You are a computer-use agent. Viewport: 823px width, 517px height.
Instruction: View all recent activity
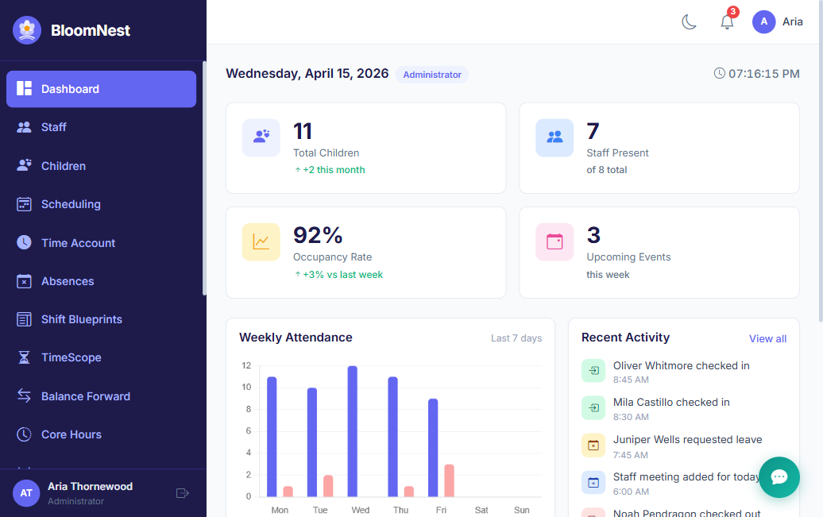tap(767, 338)
